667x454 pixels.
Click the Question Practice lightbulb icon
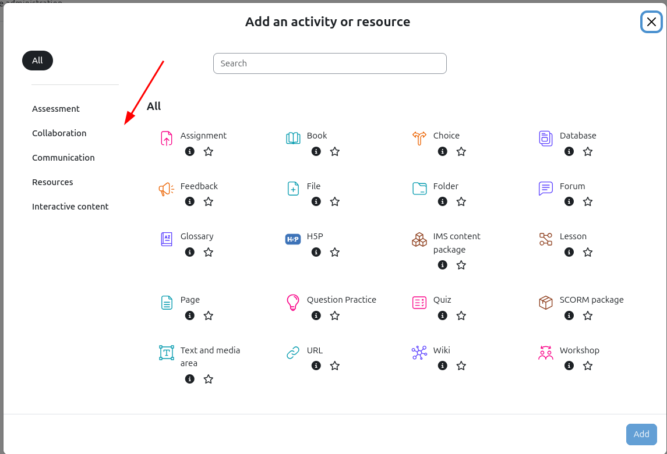293,303
